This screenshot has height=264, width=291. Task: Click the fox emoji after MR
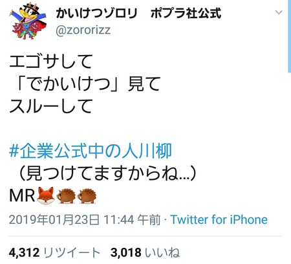(x=46, y=196)
